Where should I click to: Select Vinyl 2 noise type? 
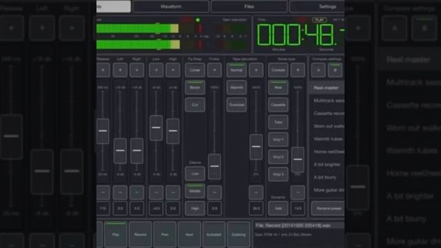pos(278,157)
